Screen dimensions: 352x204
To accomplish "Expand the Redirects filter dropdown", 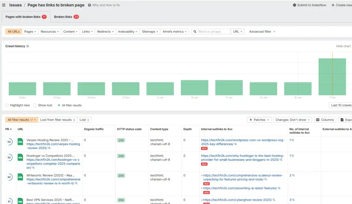I will pos(105,32).
